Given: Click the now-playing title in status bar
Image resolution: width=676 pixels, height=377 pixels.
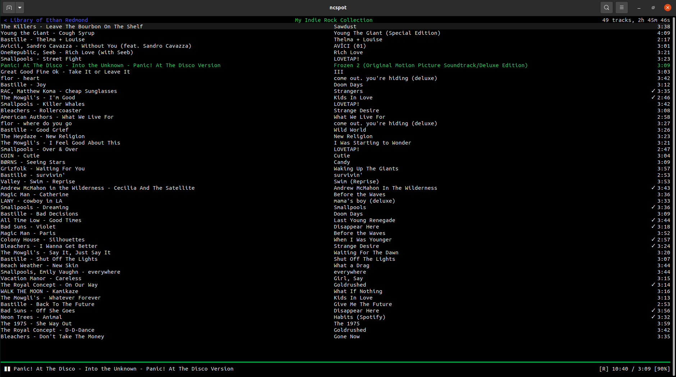Looking at the screenshot, I should (123, 369).
